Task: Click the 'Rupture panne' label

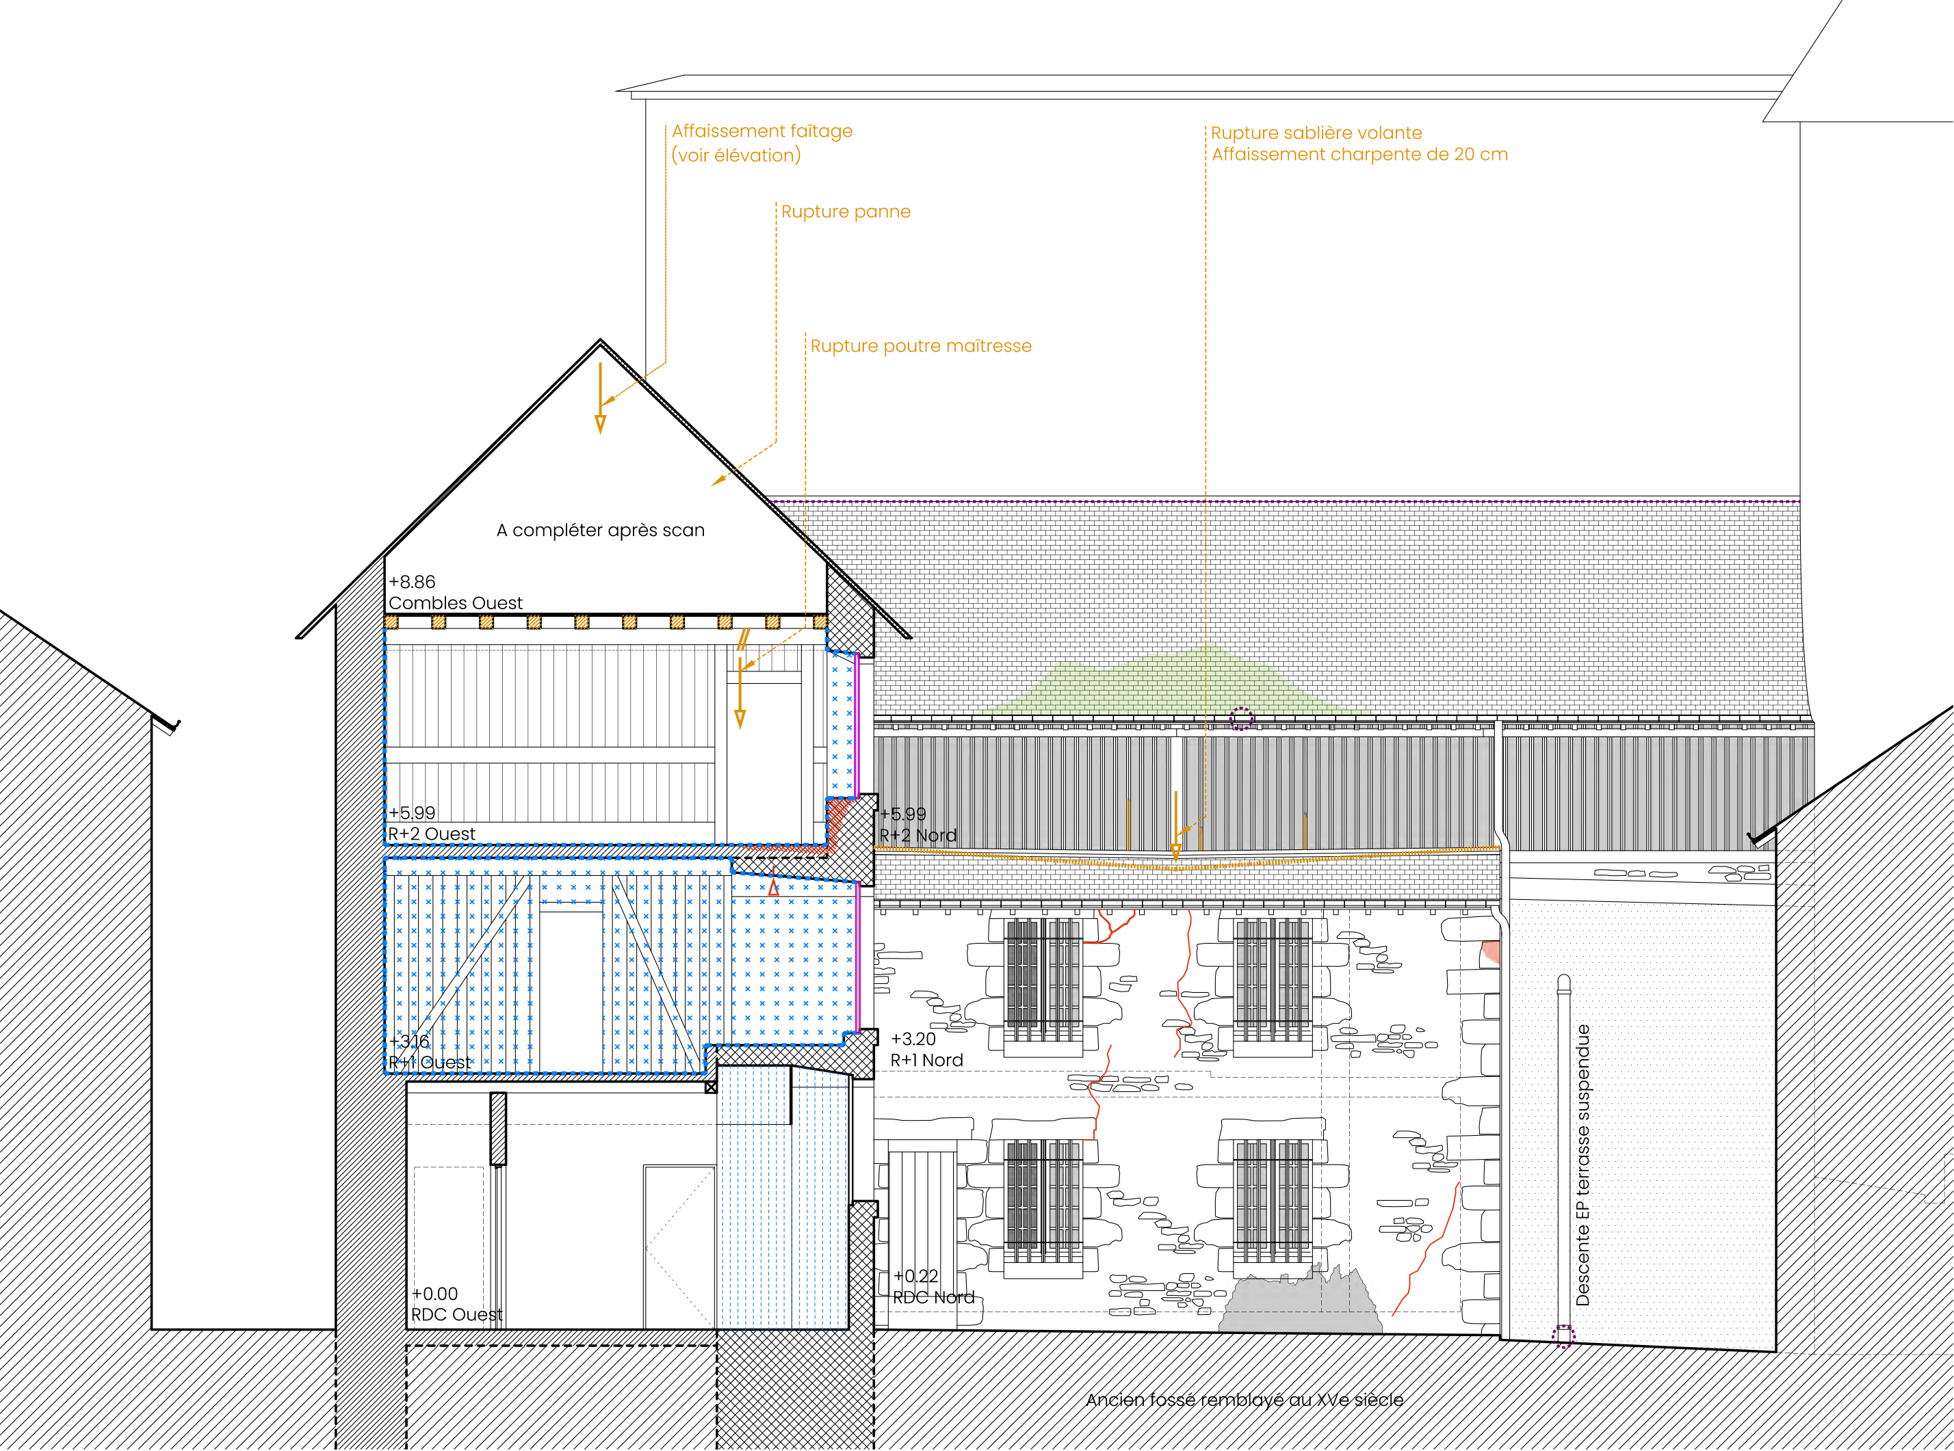Action: coord(845,212)
